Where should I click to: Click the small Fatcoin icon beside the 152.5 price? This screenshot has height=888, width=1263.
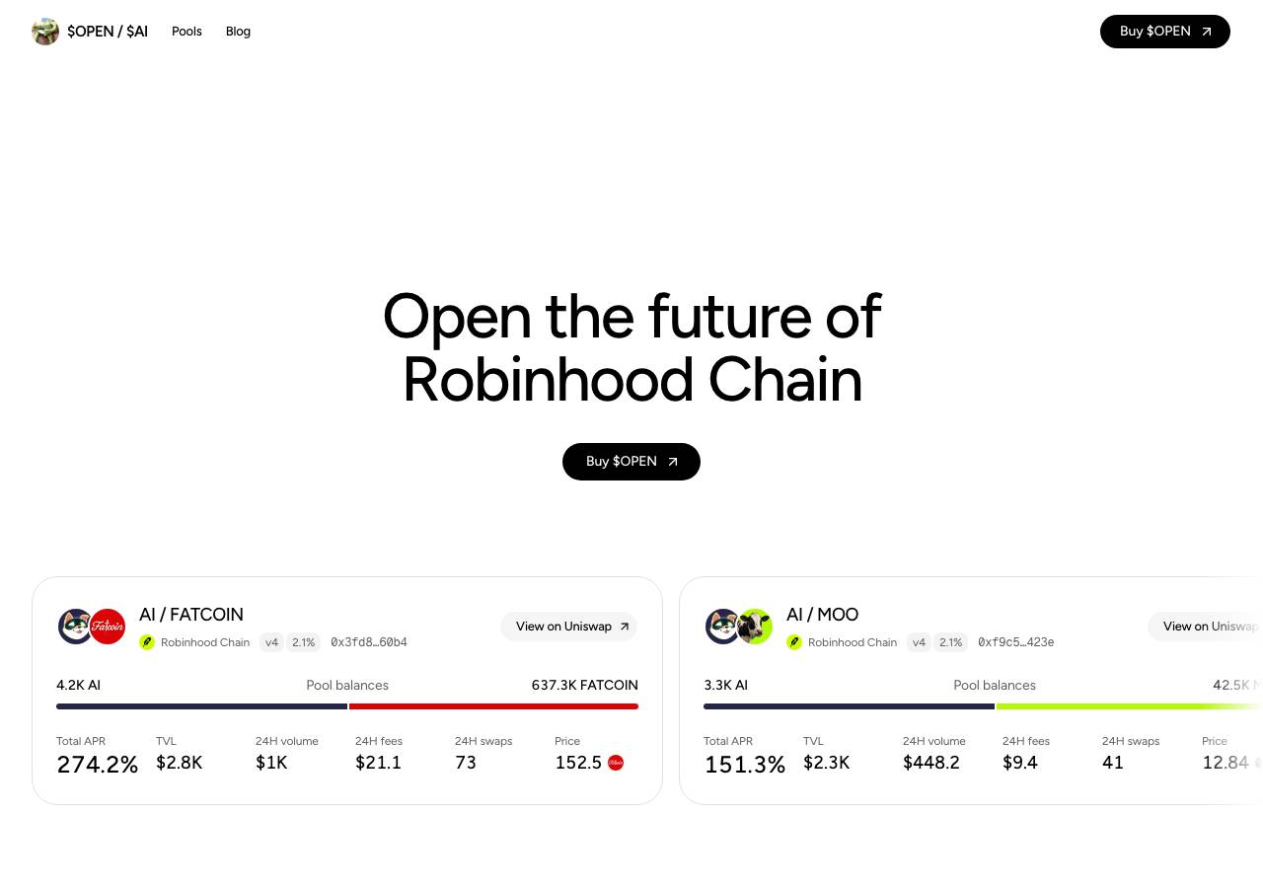pyautogui.click(x=616, y=763)
